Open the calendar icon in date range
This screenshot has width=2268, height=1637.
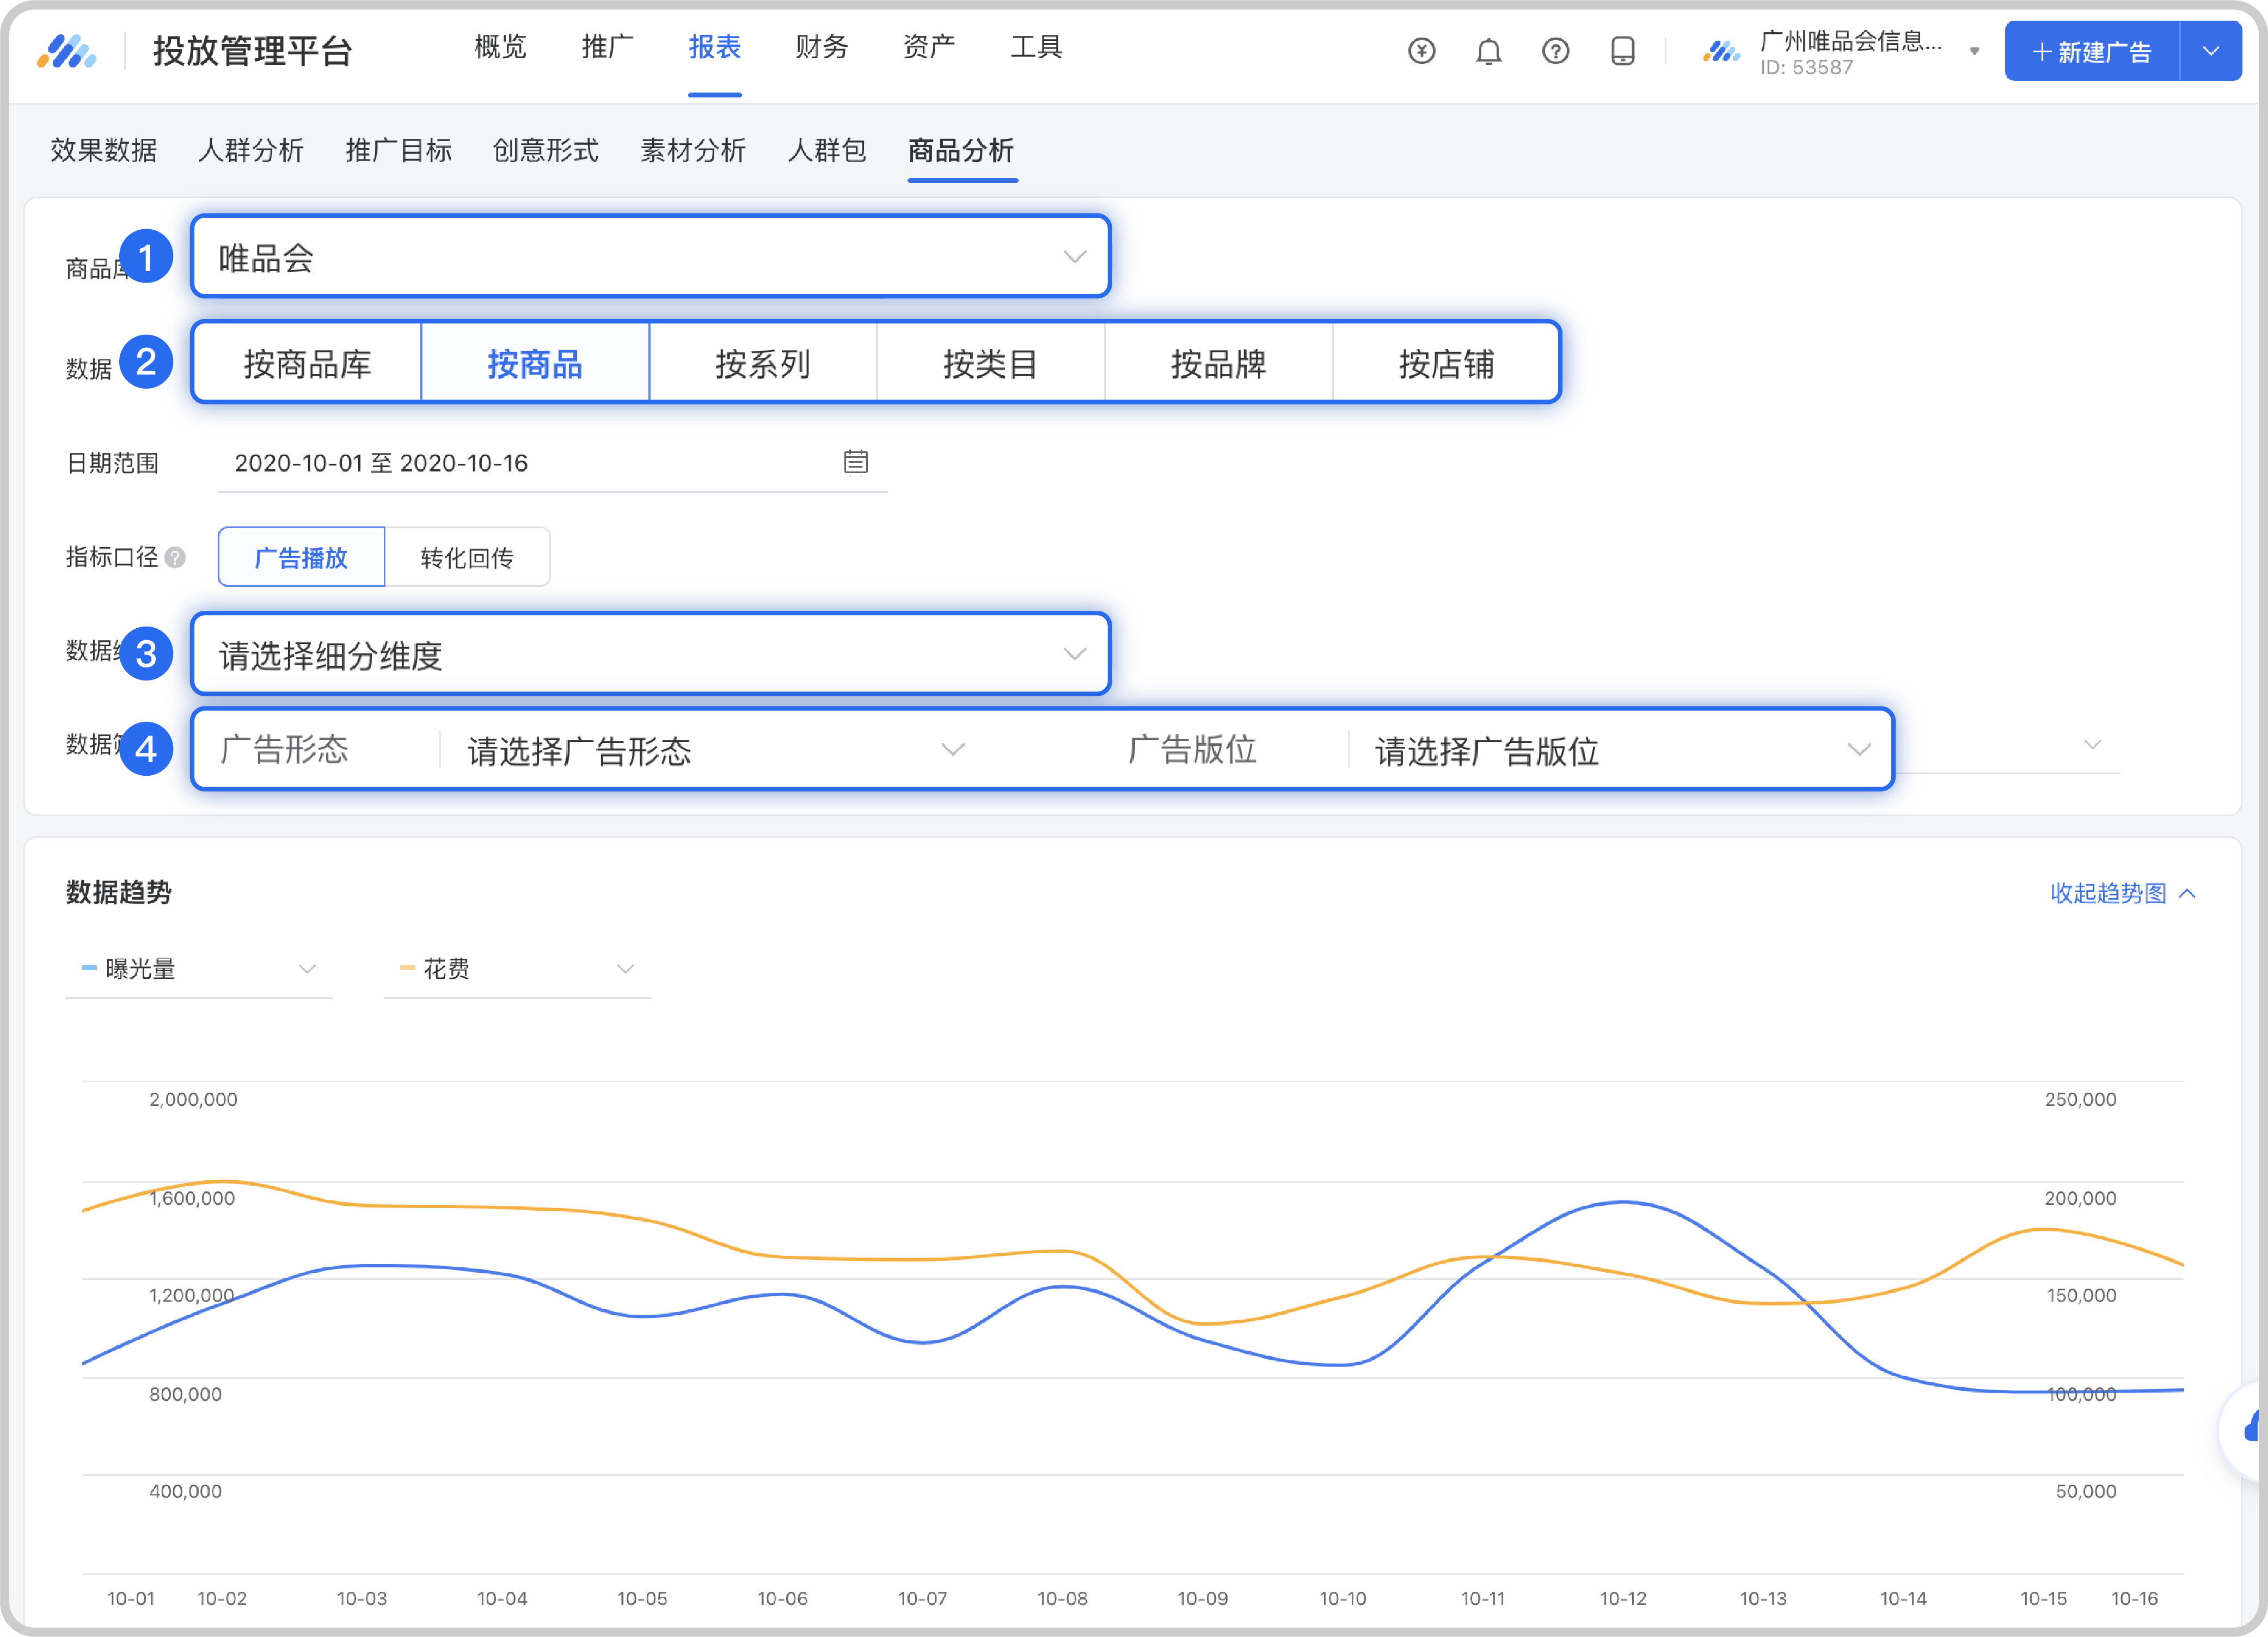coord(855,461)
